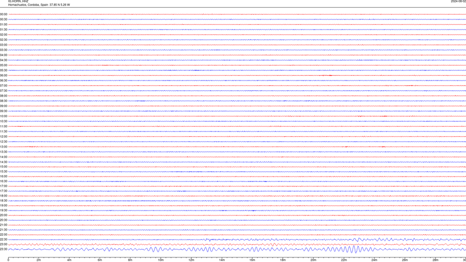The height and width of the screenshot is (262, 466).
Task: Click the "12:00" time row label
Action: coord(3,137)
